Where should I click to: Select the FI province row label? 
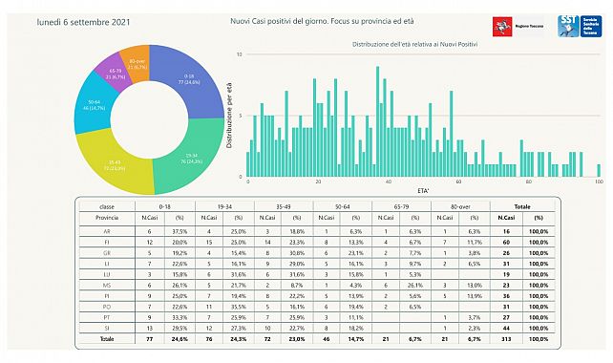107,242
